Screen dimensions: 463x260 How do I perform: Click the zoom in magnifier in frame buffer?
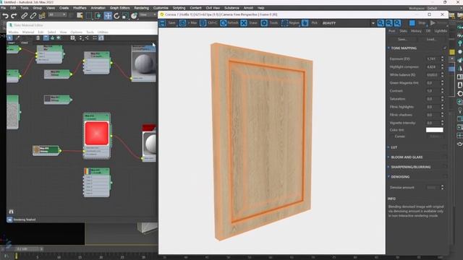click(381, 23)
